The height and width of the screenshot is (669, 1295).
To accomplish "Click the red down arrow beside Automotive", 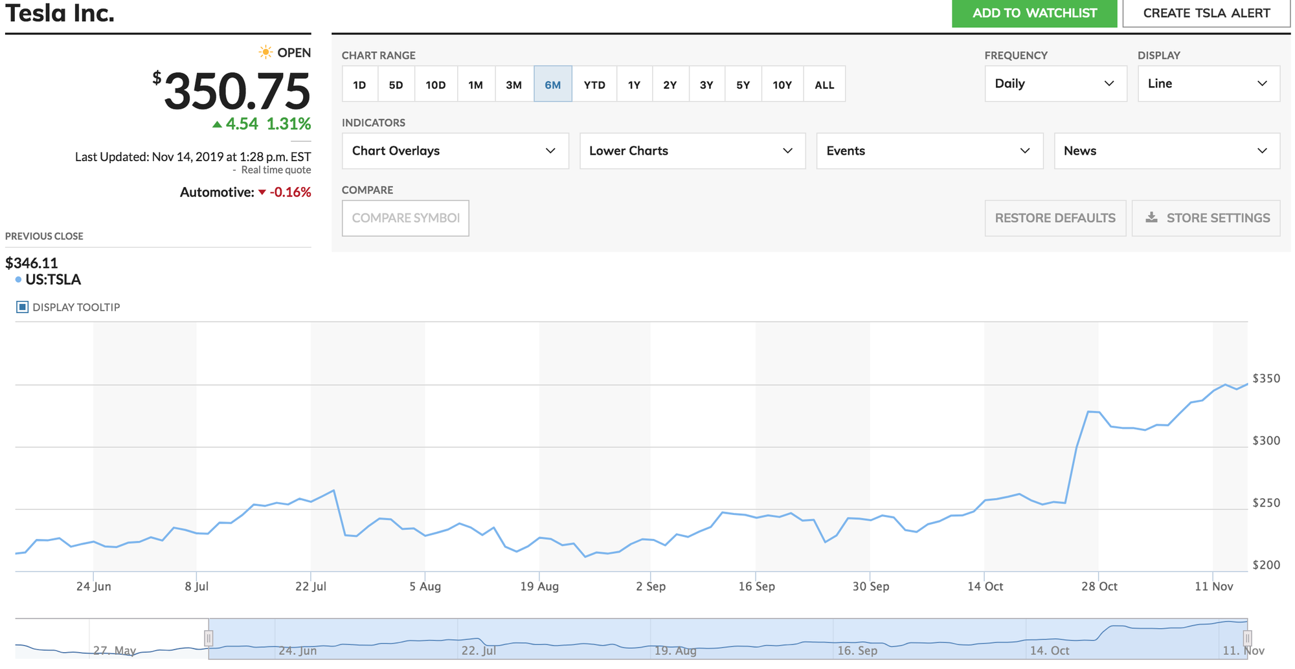I will (x=262, y=192).
